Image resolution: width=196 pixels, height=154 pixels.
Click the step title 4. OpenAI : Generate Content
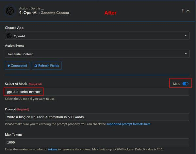click(x=44, y=13)
